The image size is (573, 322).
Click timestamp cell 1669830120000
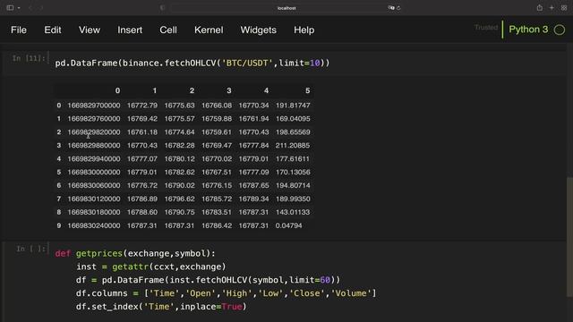click(x=94, y=199)
